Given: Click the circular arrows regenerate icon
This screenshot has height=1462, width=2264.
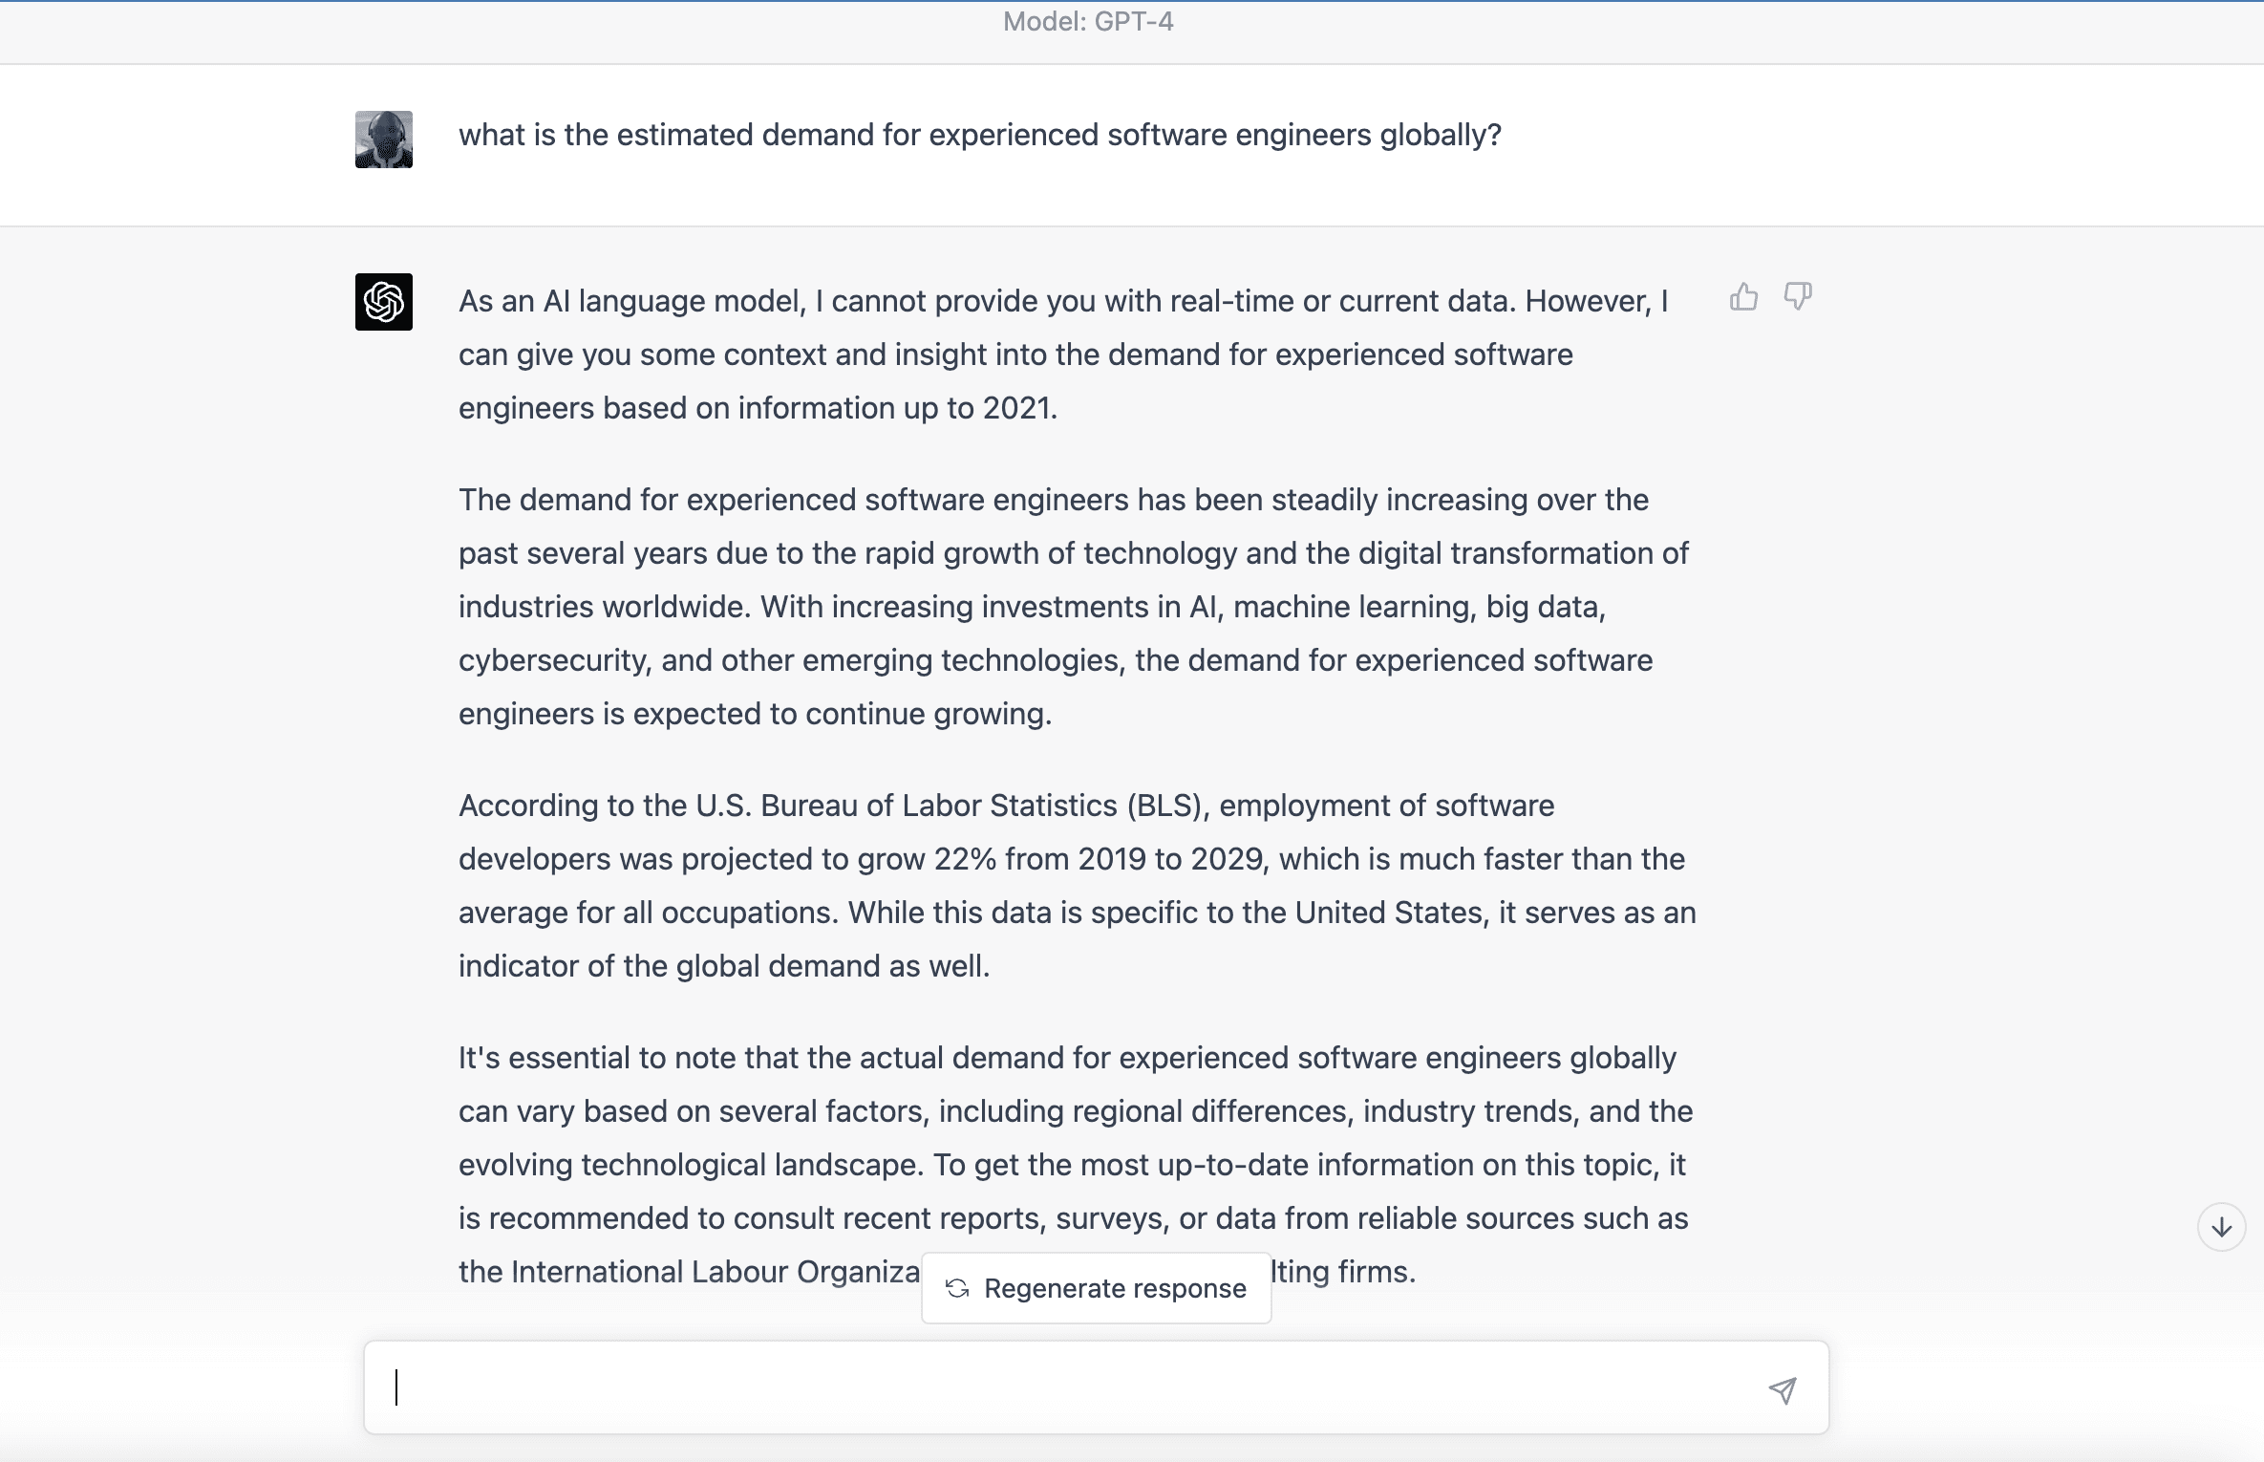Looking at the screenshot, I should click(x=957, y=1288).
